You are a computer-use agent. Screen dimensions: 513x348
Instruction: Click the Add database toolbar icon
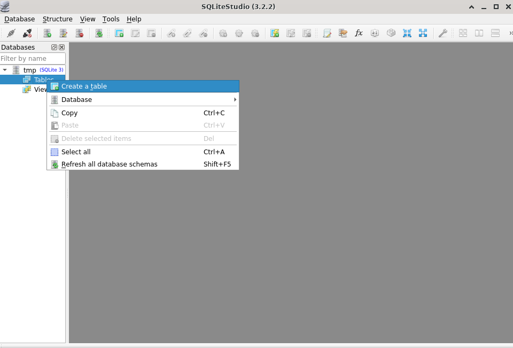pyautogui.click(x=48, y=33)
